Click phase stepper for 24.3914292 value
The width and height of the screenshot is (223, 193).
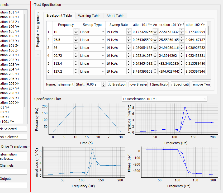[182, 55]
